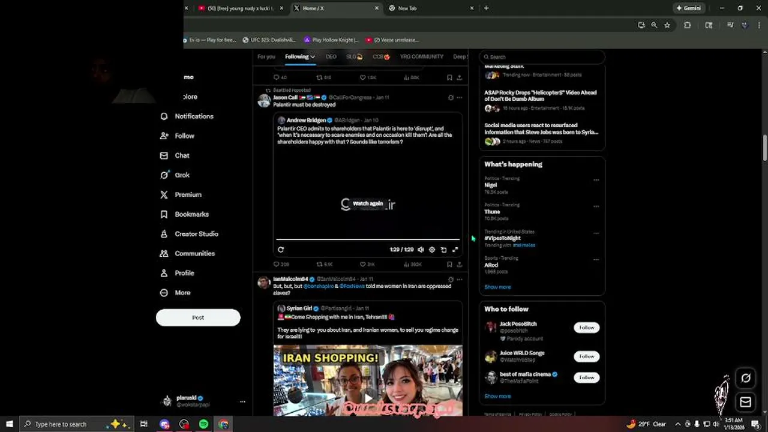Click the video progress bar
The height and width of the screenshot is (432, 768).
368,239
